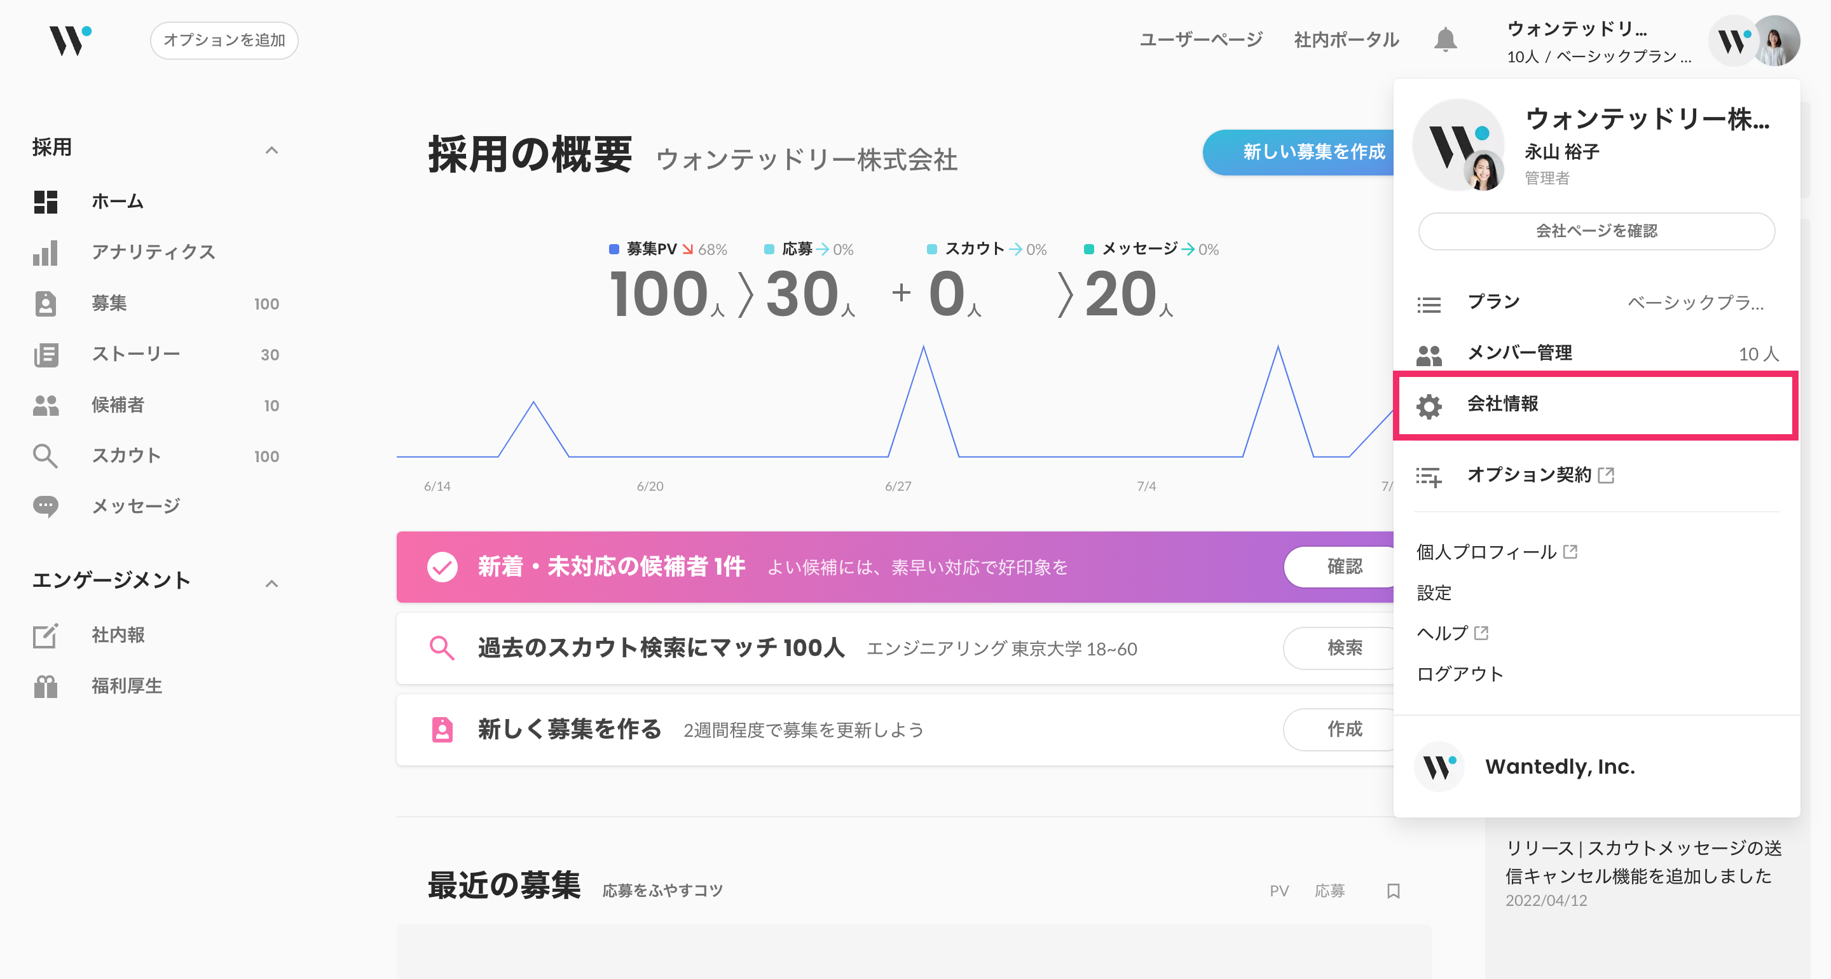This screenshot has width=1831, height=979.
Task: Click the 社内報 edit pencil icon
Action: [x=46, y=635]
